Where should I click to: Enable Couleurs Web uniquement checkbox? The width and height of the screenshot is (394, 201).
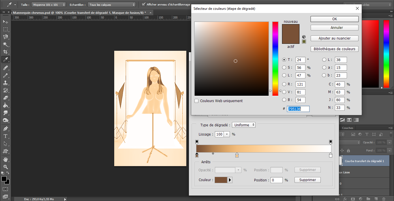197,101
